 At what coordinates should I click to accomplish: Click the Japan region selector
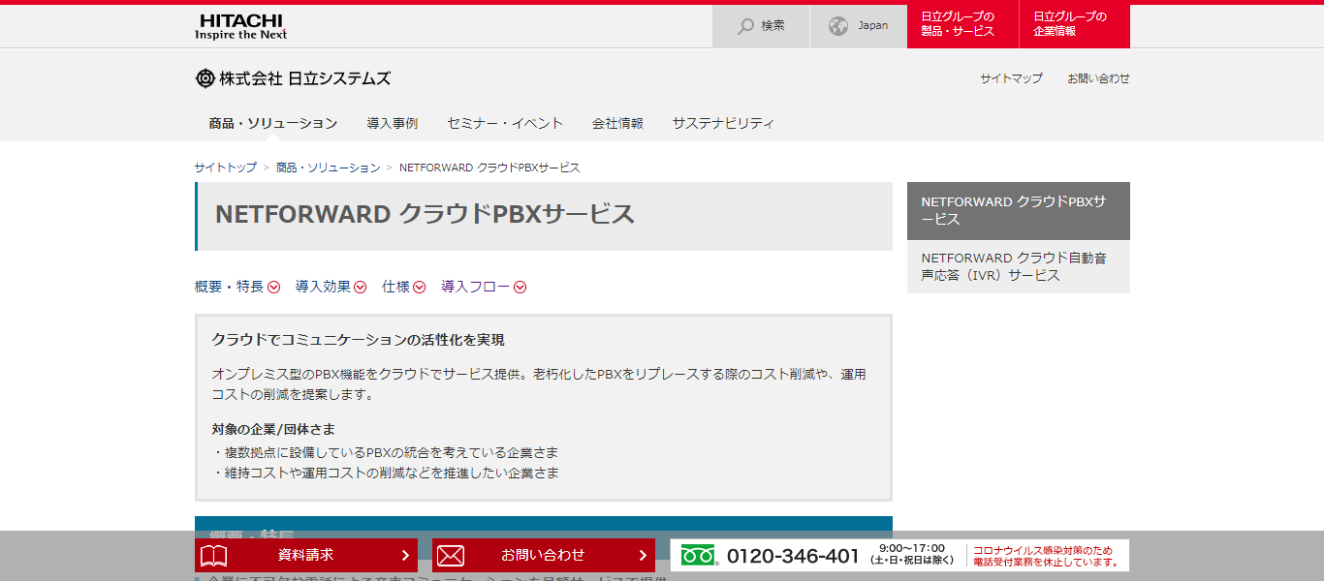(x=859, y=26)
